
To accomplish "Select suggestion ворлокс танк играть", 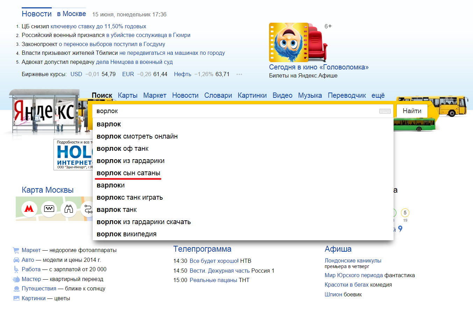I will point(243,197).
